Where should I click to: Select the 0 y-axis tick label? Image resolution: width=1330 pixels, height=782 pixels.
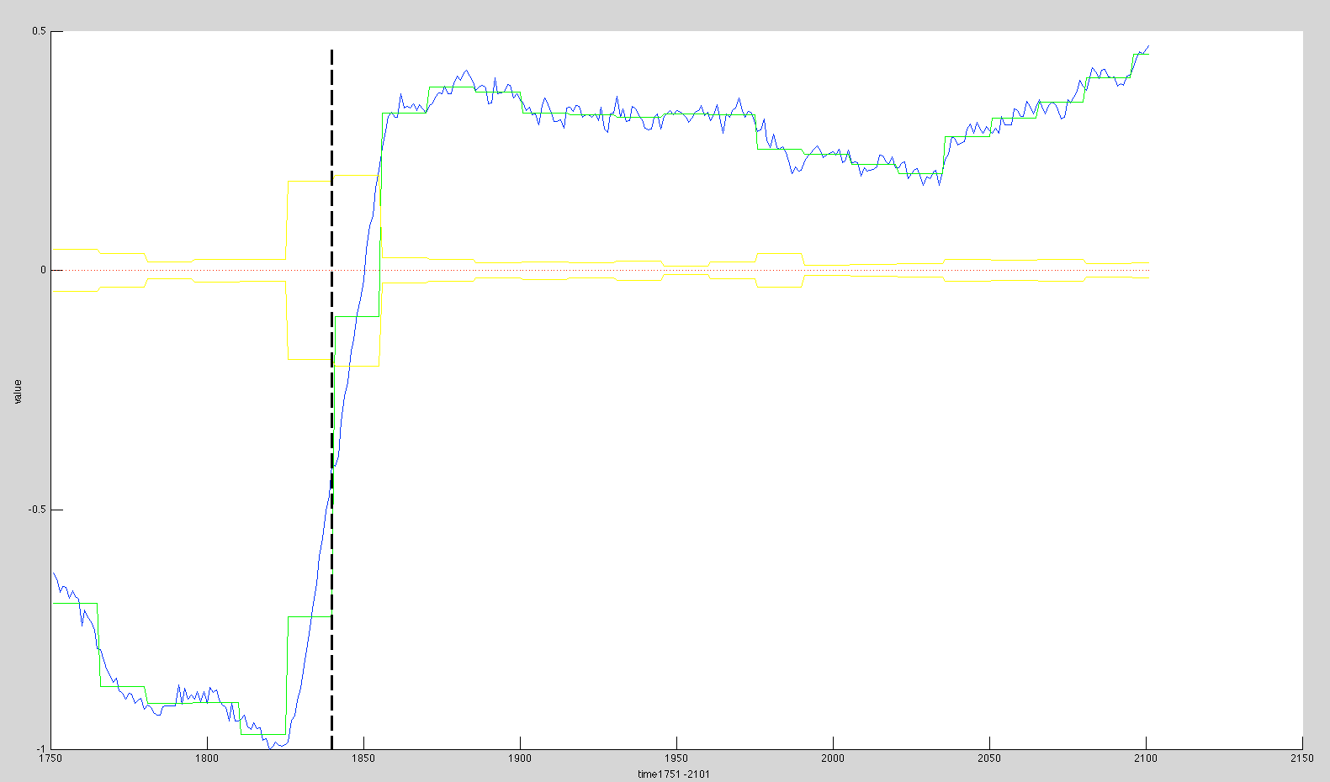click(44, 270)
